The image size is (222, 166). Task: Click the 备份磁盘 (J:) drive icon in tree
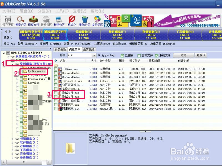[x=17, y=157]
